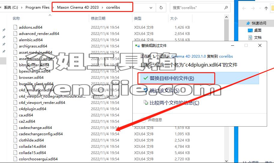Select the file archigrass.xdl64
The width and height of the screenshot is (274, 163).
[33, 46]
